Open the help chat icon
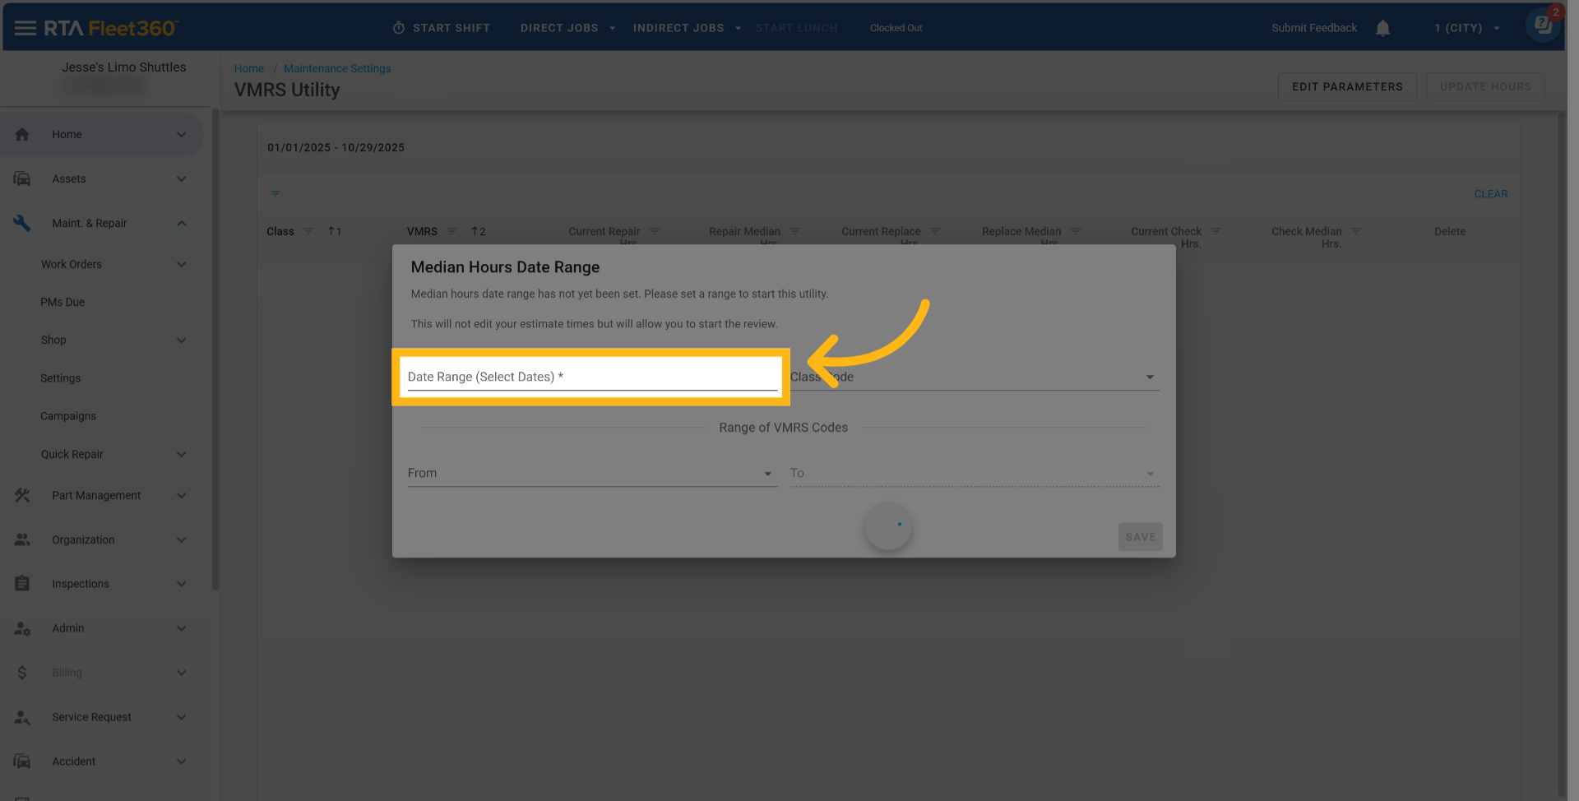 1543,25
